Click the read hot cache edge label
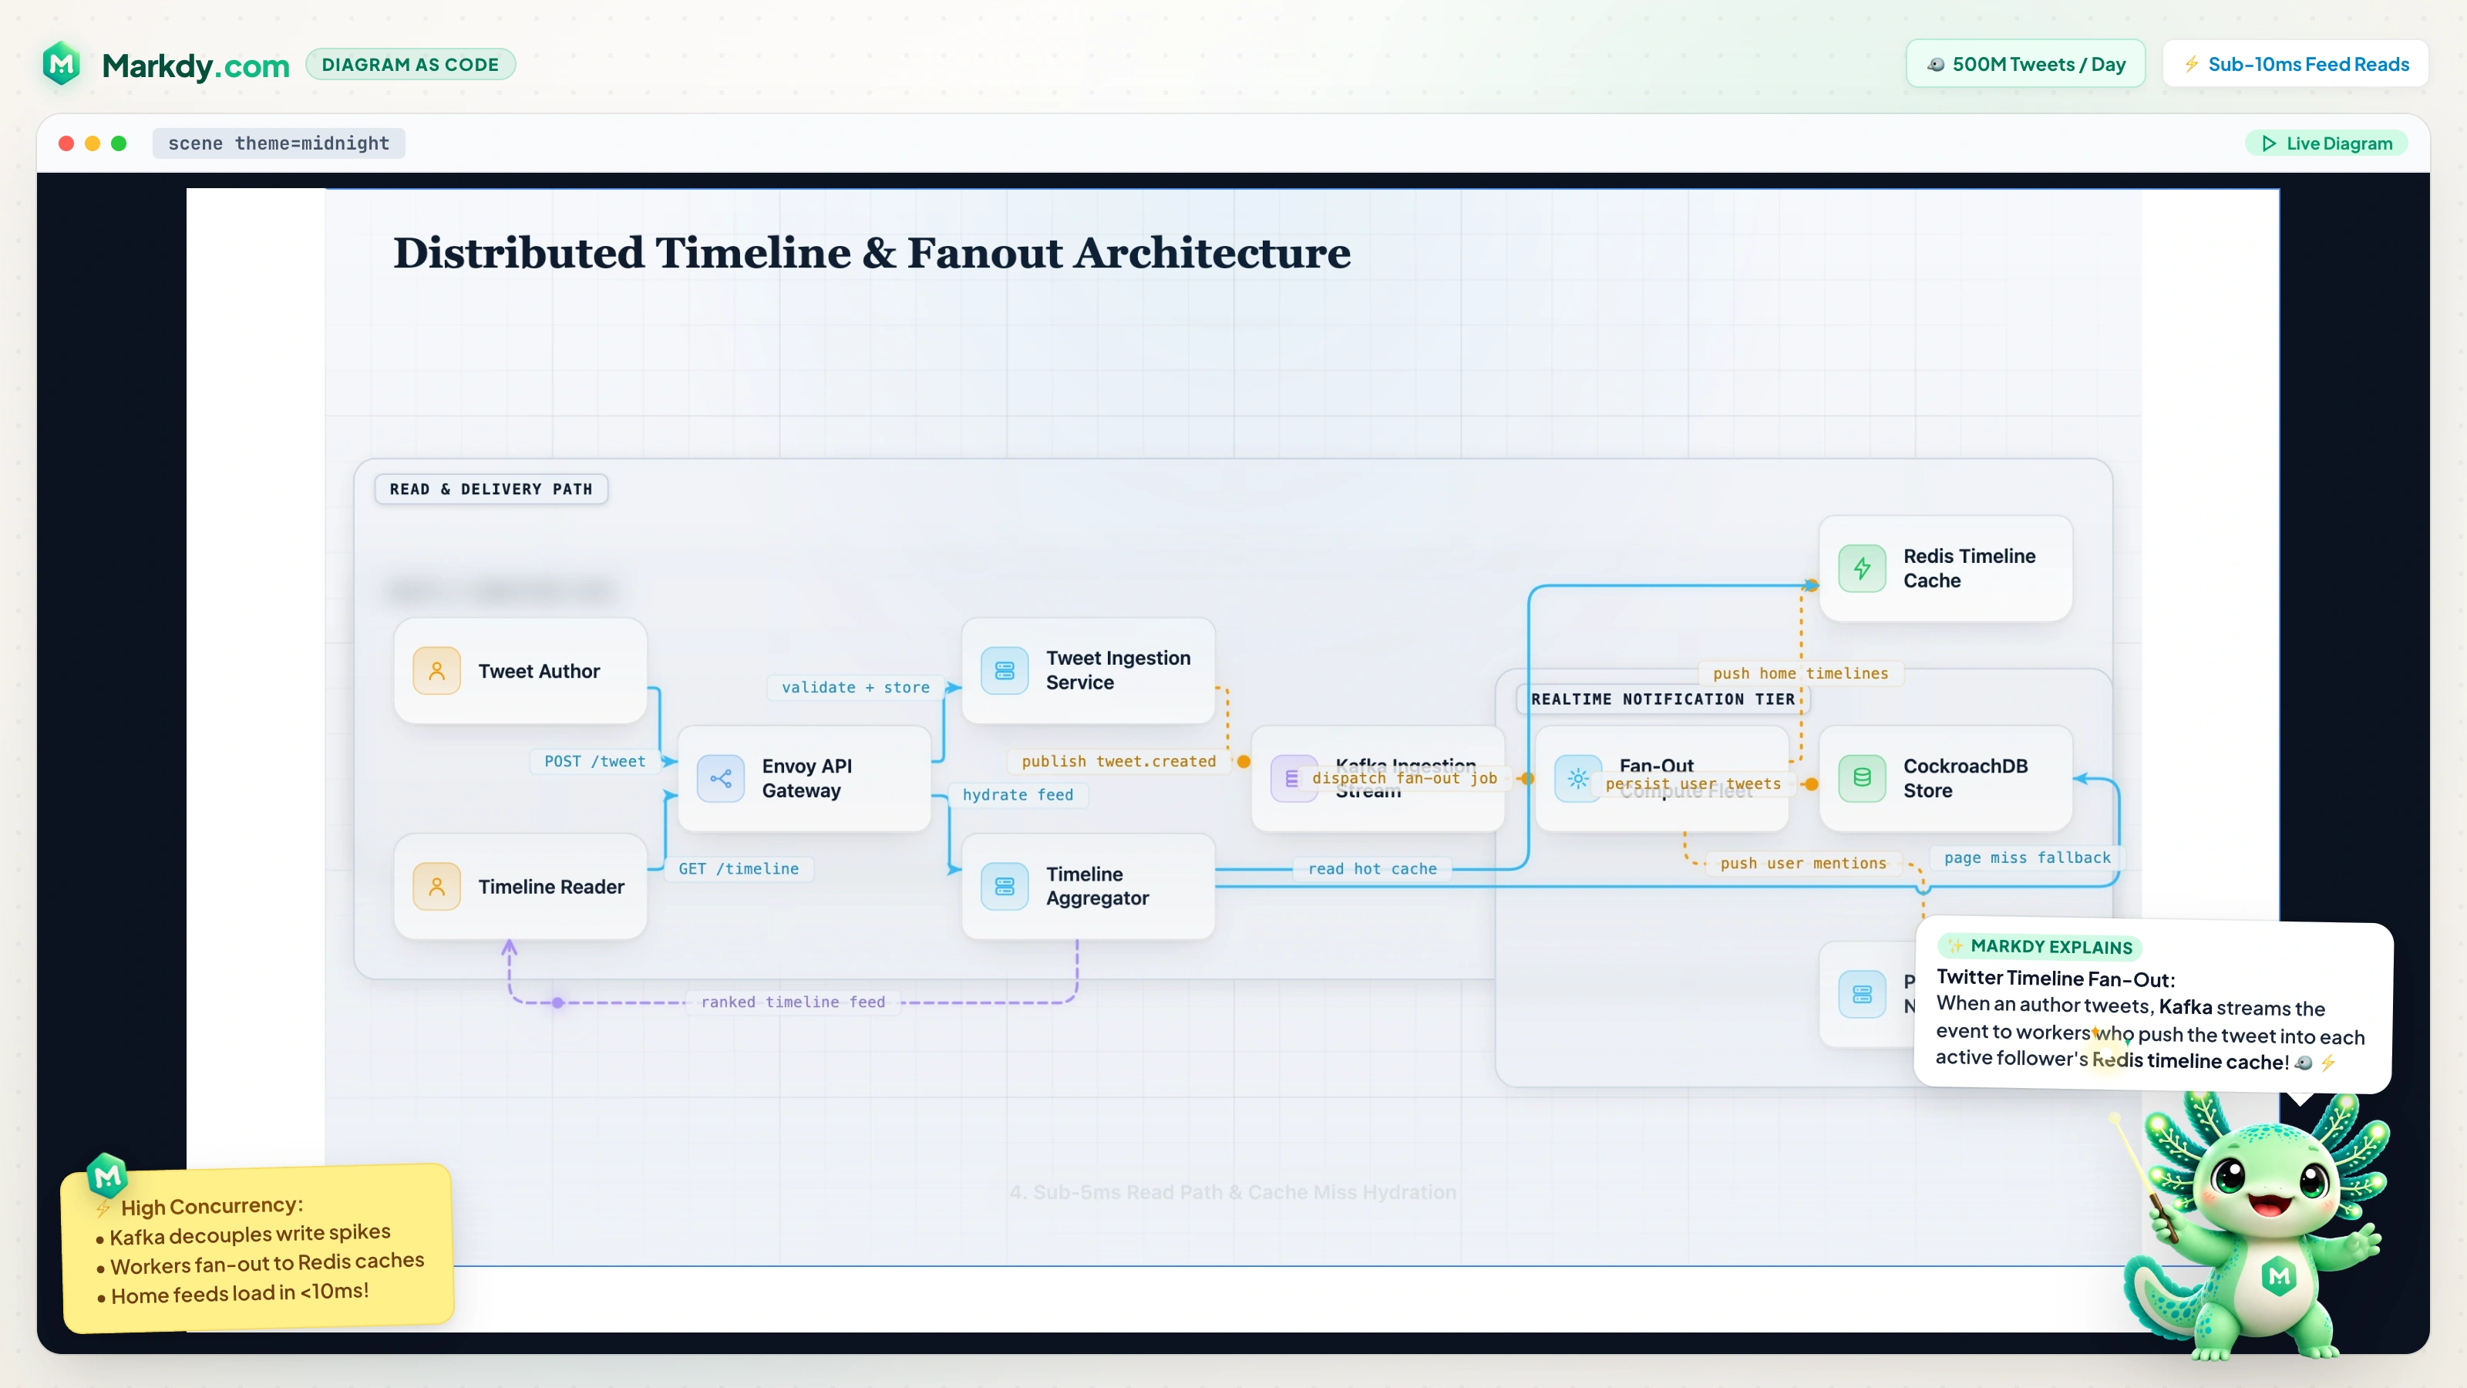The width and height of the screenshot is (2467, 1388). tap(1372, 867)
